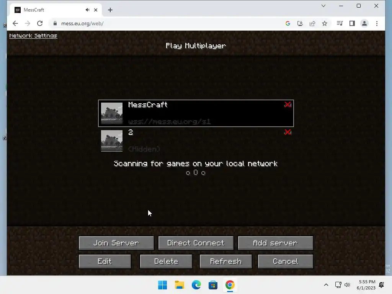Cancel and return to main menu
392x294 pixels.
[286, 261]
